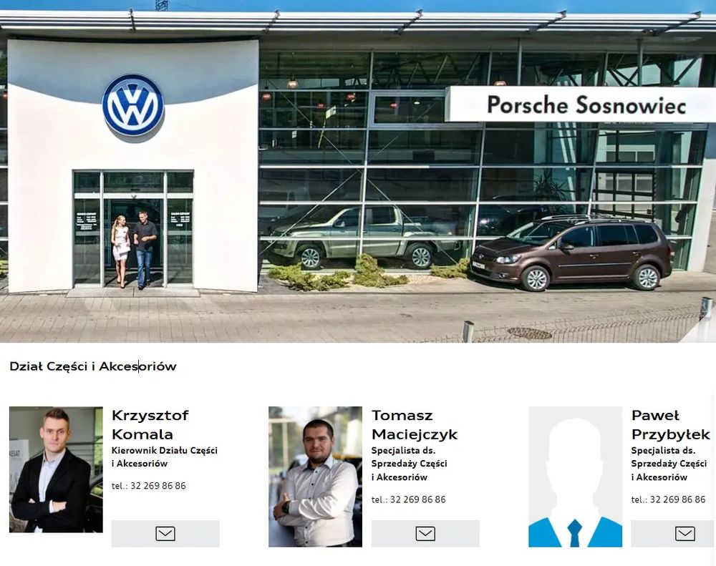Click the Porsche Sosnowiec sign
This screenshot has width=716, height=566.
coord(586,105)
